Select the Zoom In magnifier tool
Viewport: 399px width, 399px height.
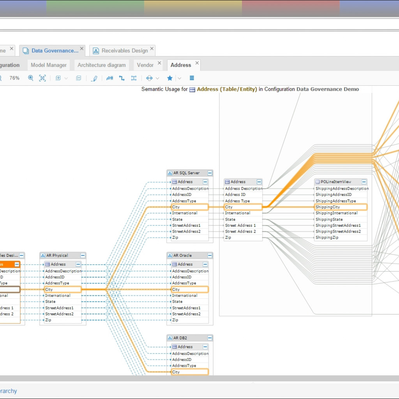click(31, 78)
